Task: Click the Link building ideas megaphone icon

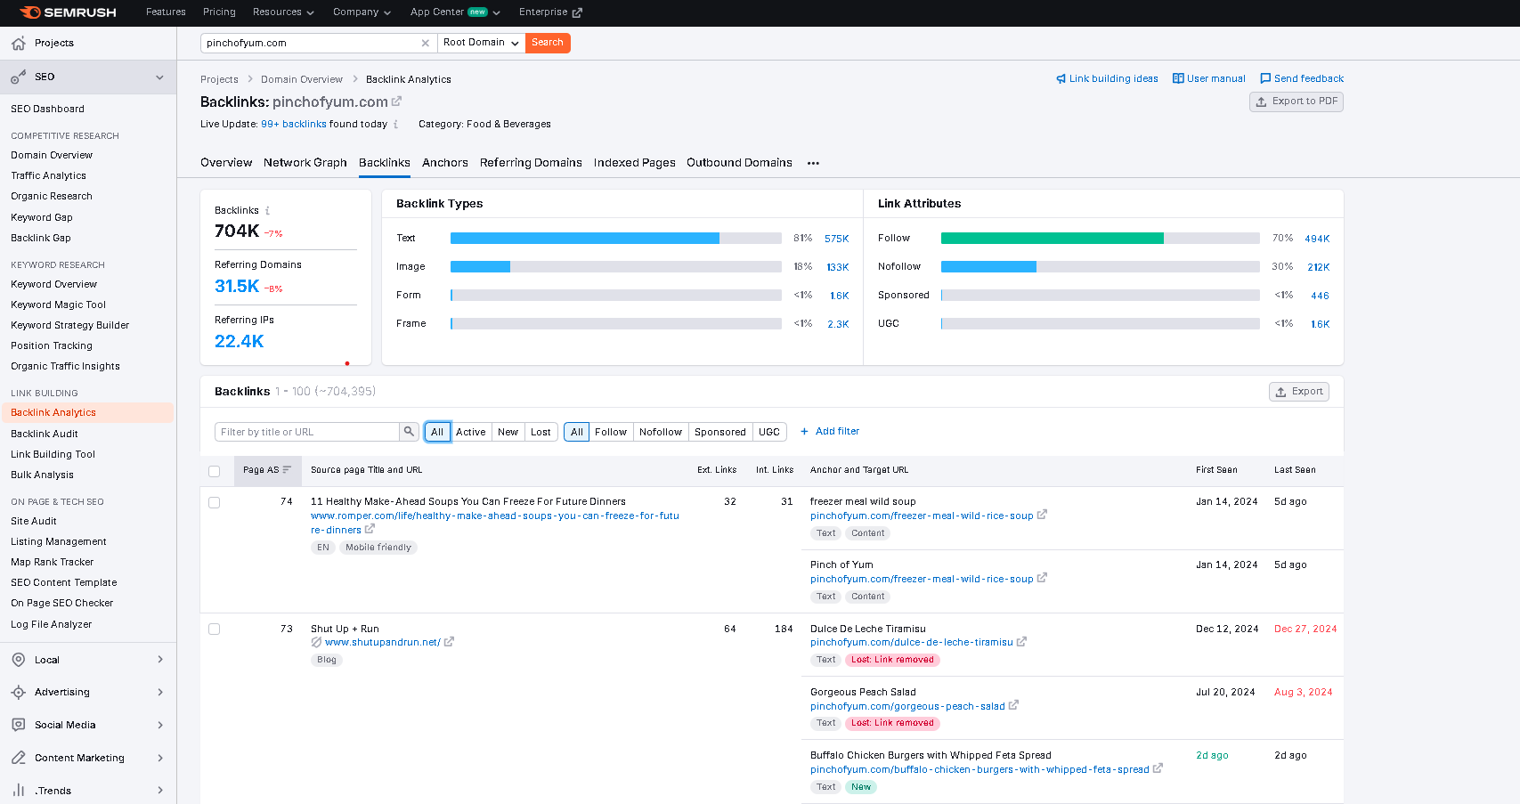Action: coord(1061,79)
